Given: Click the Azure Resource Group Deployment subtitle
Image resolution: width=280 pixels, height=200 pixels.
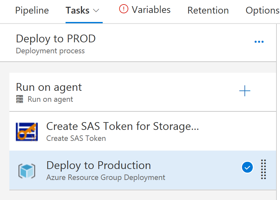Looking at the screenshot, I should click(x=106, y=177).
